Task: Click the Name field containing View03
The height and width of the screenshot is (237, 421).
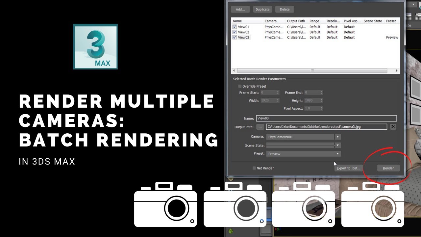Action: tap(326, 118)
